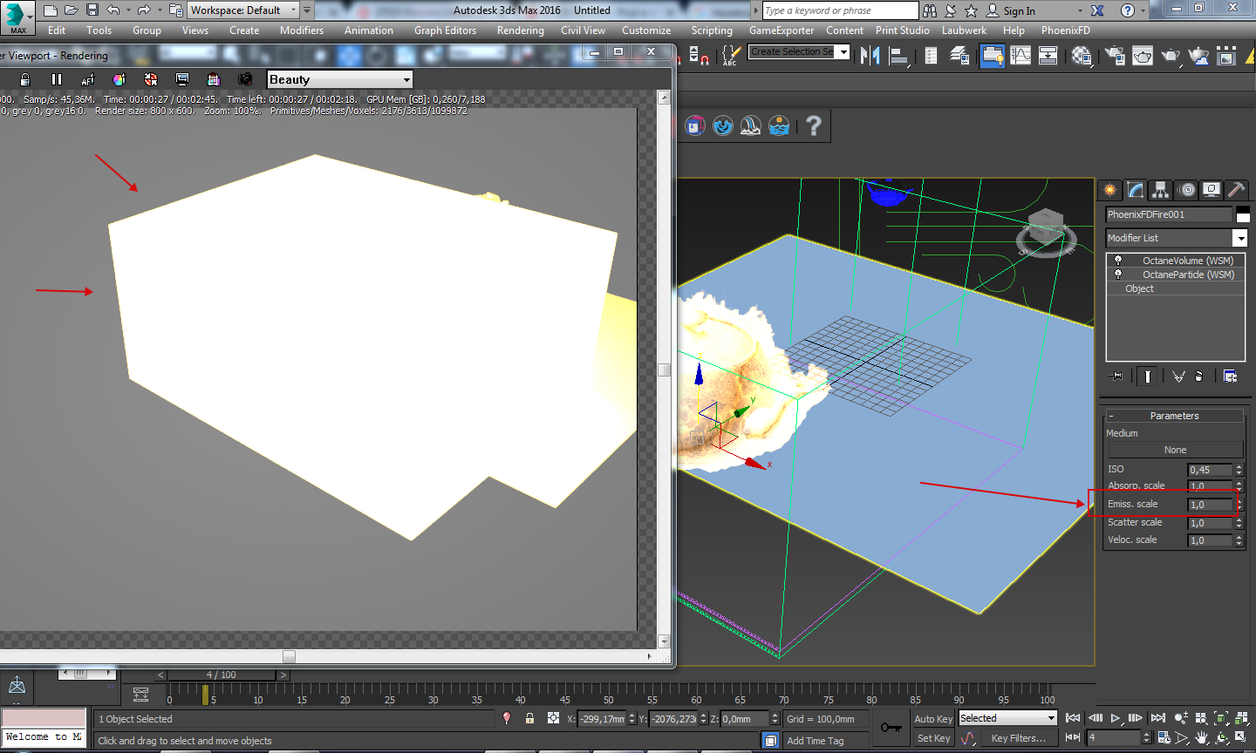Click the Align tool icon
Screen dimensions: 1256x753
pyautogui.click(x=898, y=56)
